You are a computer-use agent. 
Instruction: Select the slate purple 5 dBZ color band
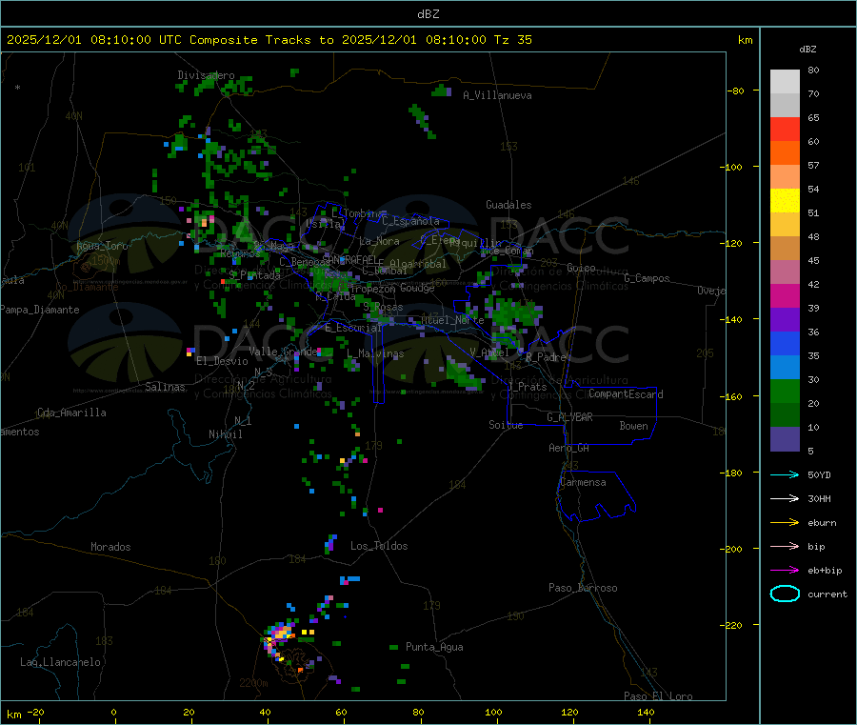click(x=785, y=439)
